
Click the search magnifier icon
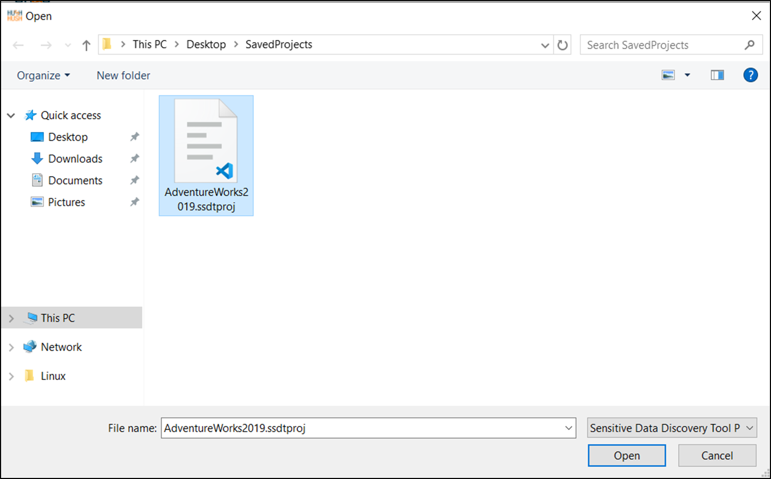(x=749, y=45)
